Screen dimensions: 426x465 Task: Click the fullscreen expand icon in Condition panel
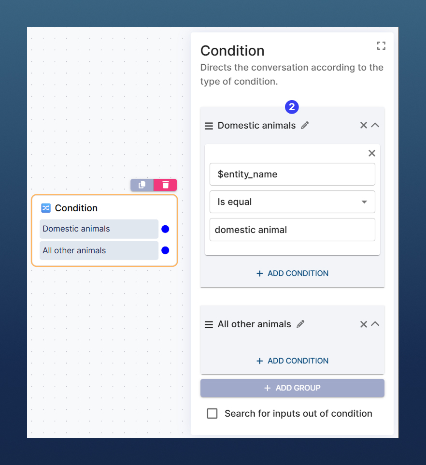click(381, 46)
